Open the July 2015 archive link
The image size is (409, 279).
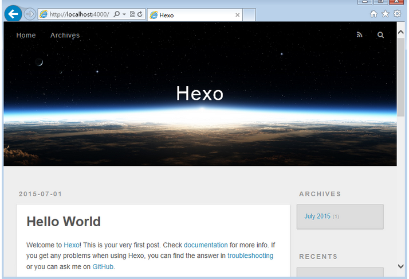point(317,216)
